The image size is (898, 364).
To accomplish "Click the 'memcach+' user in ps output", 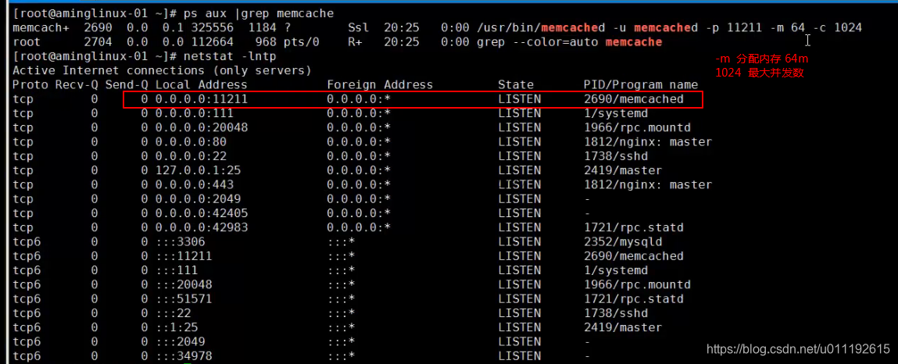I will click(41, 27).
